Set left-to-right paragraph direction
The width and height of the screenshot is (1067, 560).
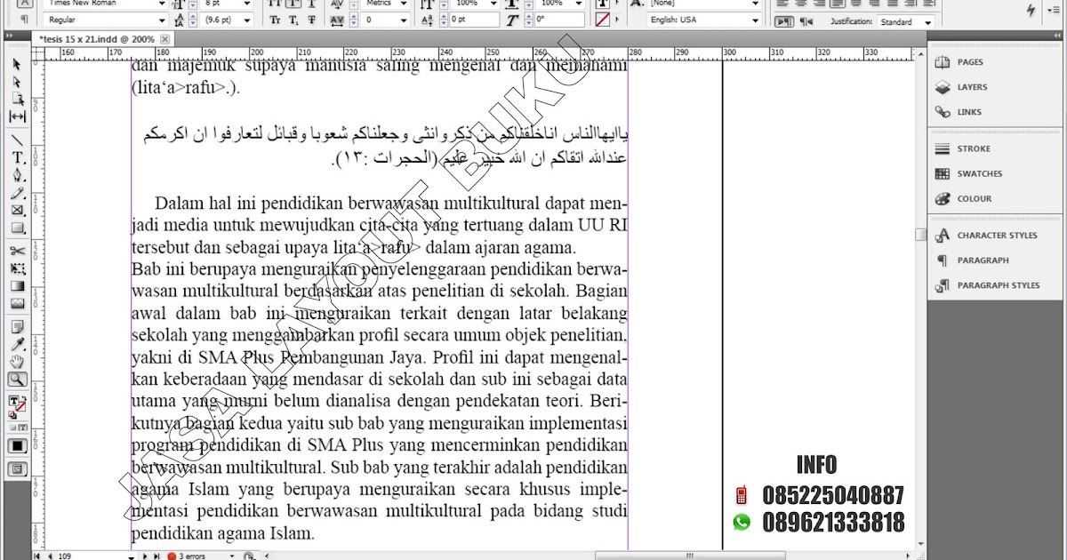[x=783, y=21]
